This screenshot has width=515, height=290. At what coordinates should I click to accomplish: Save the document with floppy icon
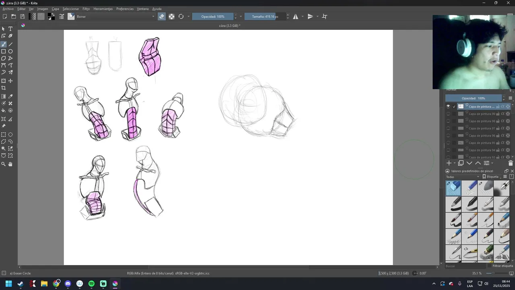pyautogui.click(x=23, y=17)
